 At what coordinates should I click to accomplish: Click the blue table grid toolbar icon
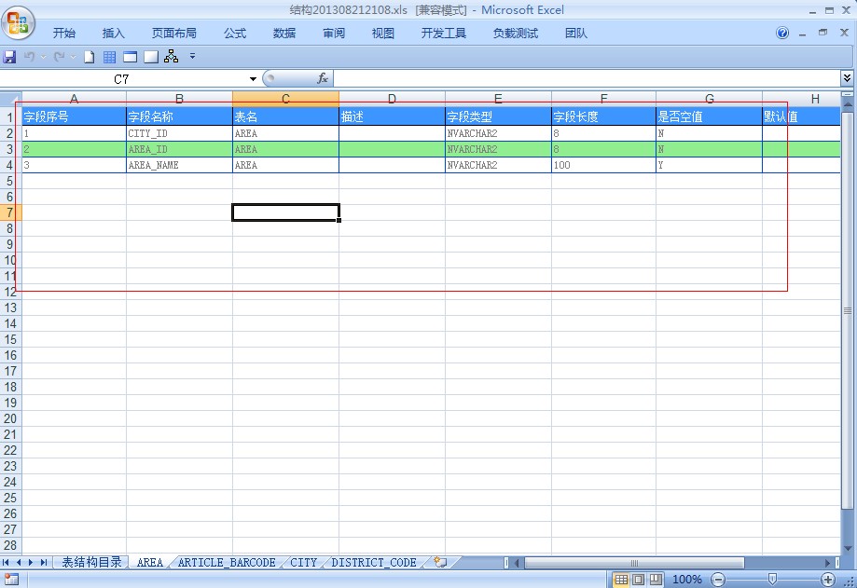pos(109,57)
